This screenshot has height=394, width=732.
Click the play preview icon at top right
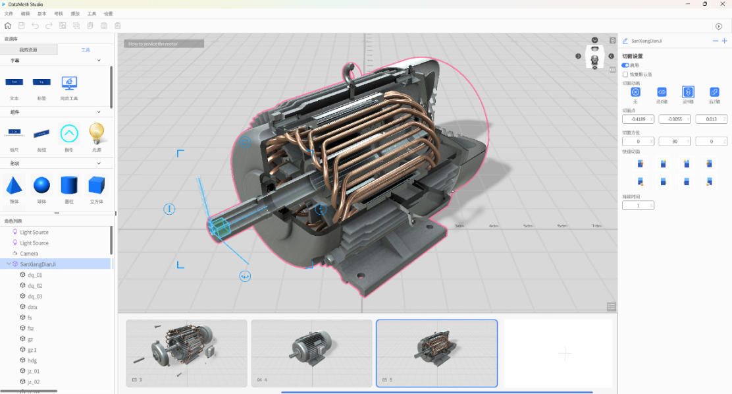[x=718, y=26]
